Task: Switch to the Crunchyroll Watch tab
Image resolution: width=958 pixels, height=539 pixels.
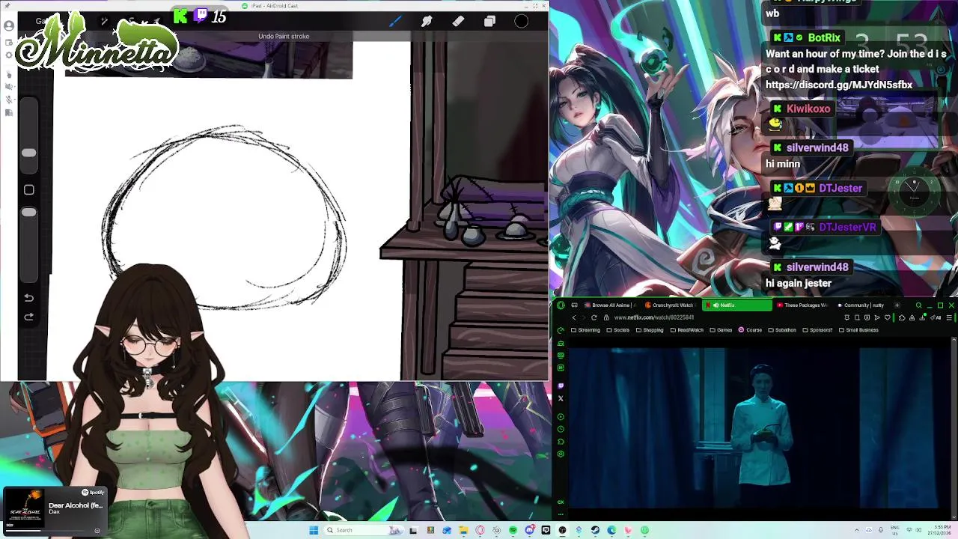Action: 671,305
